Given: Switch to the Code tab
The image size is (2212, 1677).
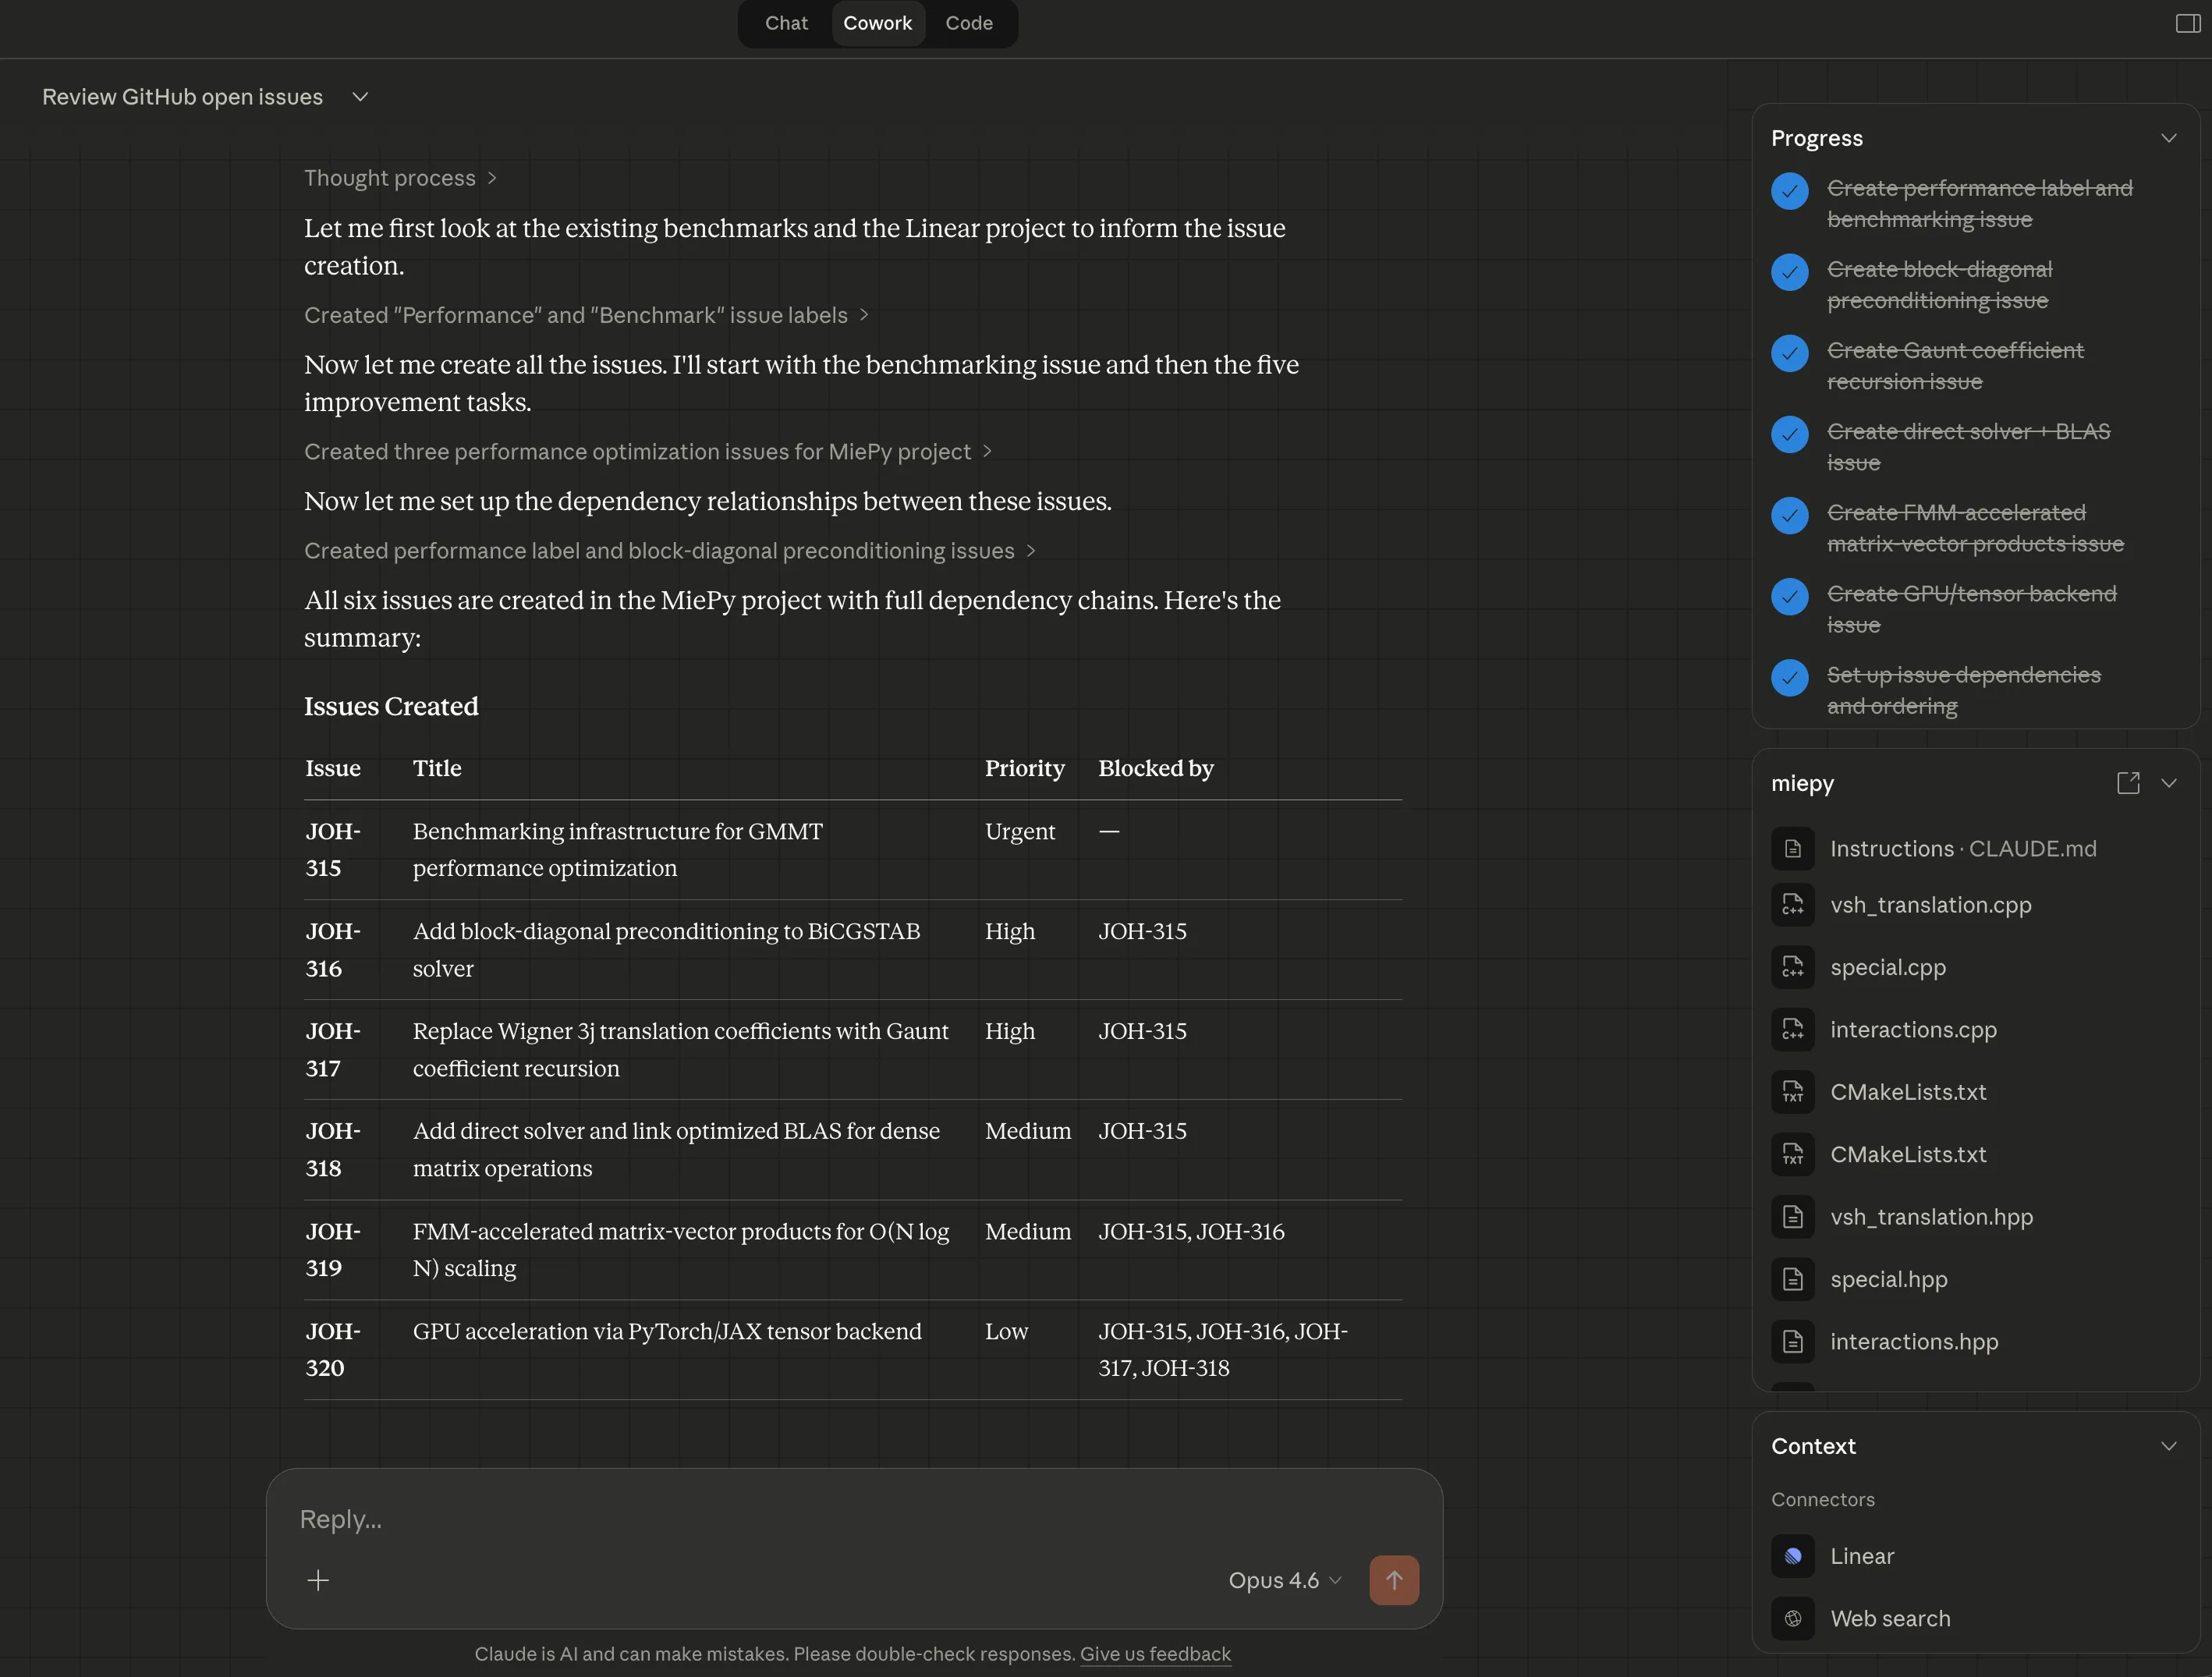Looking at the screenshot, I should (968, 23).
